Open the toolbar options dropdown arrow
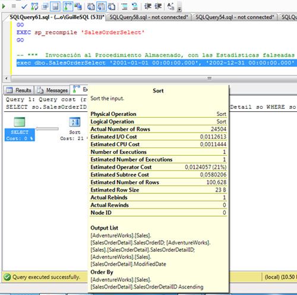Image resolution: width=297 pixels, height=295 pixels. pyautogui.click(x=179, y=9)
